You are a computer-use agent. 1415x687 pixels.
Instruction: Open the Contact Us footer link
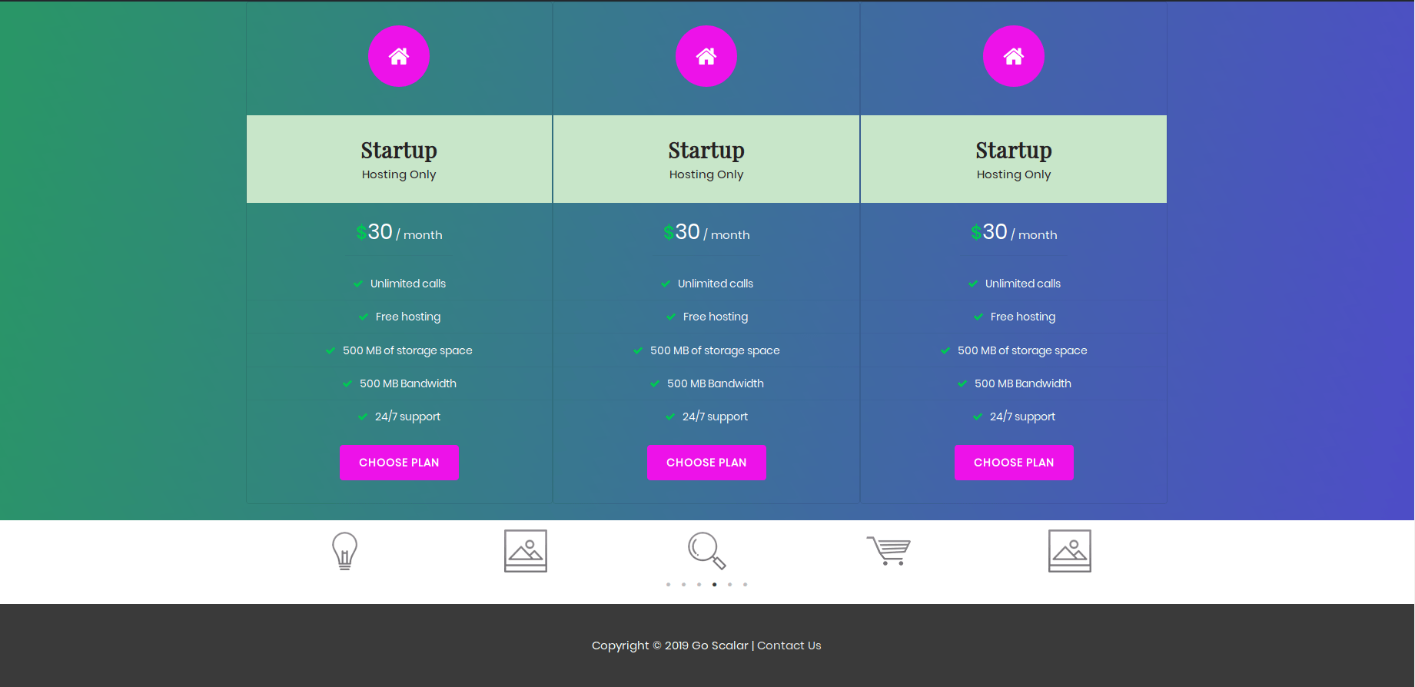789,646
